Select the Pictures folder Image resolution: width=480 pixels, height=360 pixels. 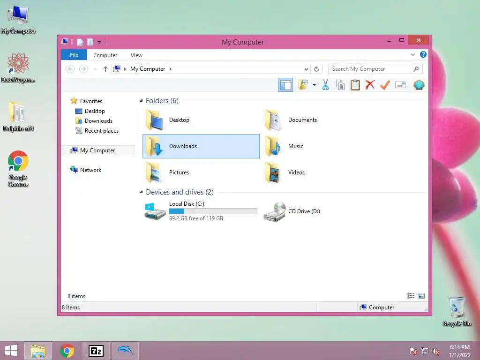[x=201, y=172]
